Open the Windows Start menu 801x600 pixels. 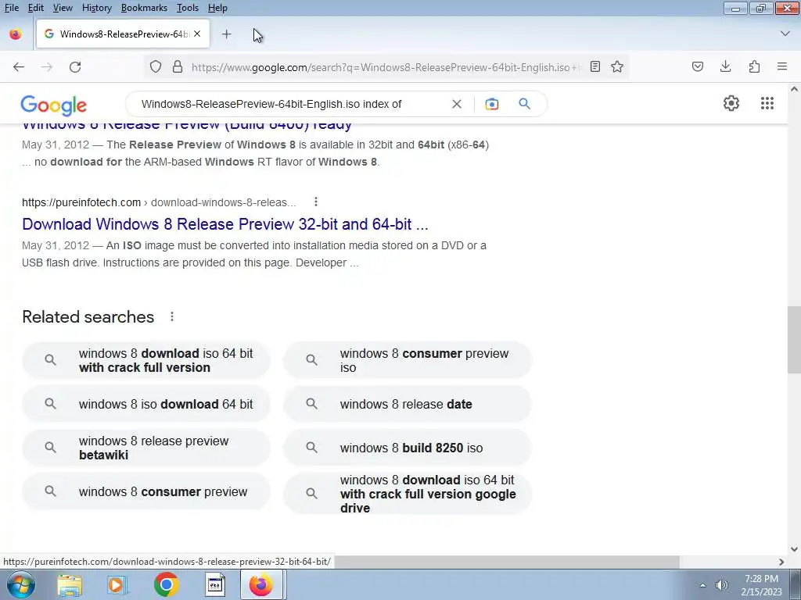pos(21,584)
